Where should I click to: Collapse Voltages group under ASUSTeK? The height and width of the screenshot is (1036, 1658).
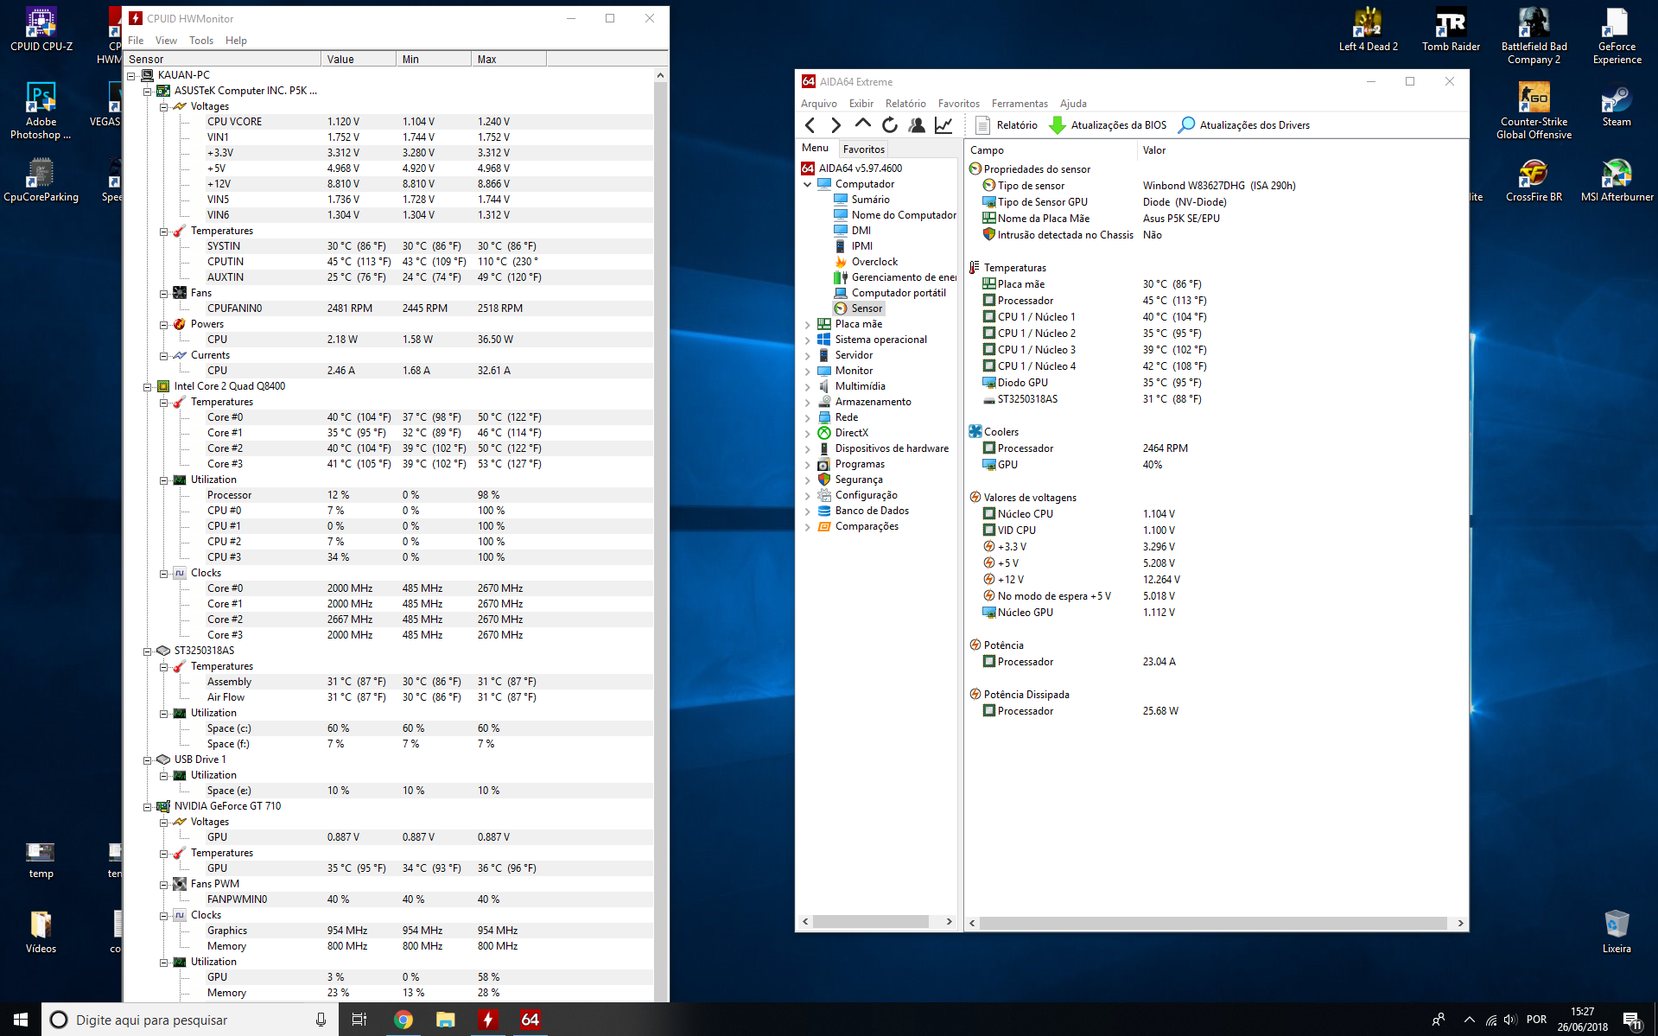[x=163, y=106]
